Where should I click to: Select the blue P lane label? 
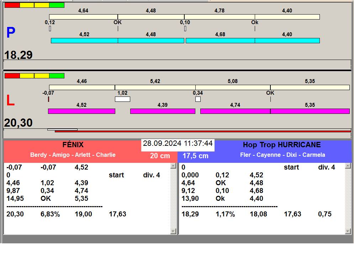click(11, 33)
